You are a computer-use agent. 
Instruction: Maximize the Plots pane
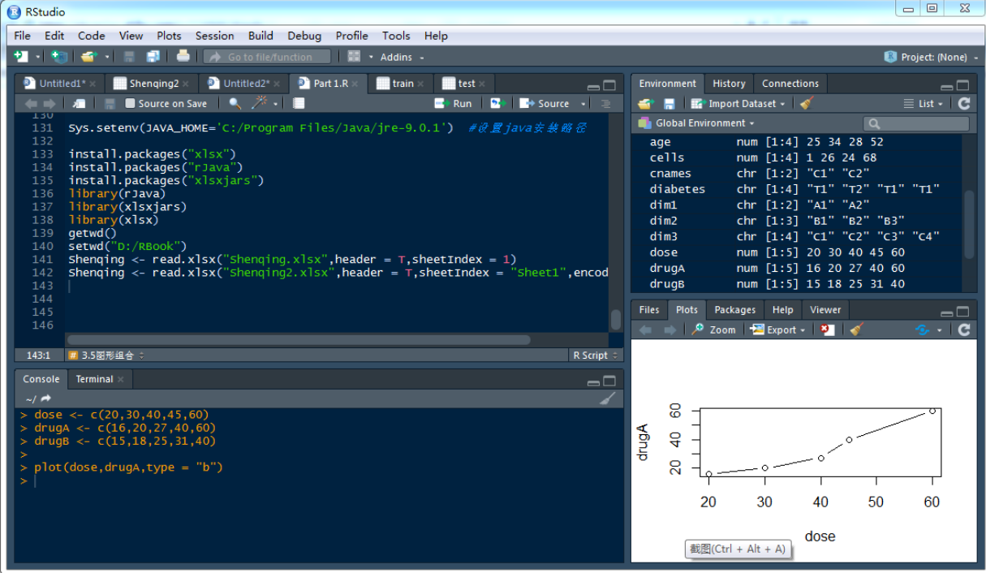[x=962, y=312]
